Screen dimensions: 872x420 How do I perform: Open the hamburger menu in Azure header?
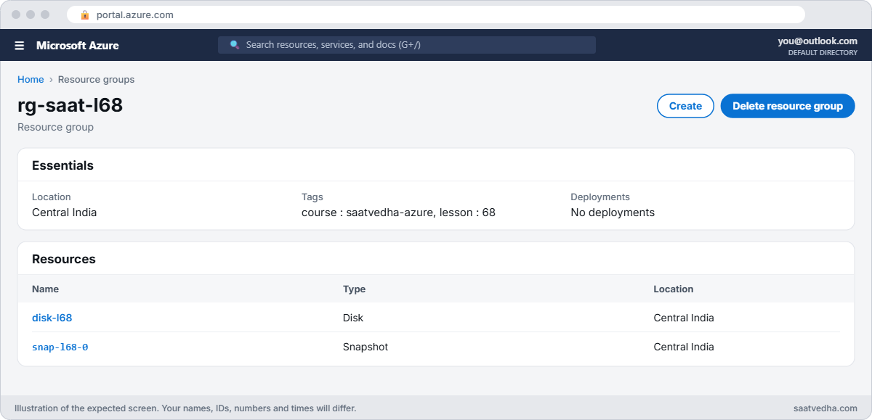[20, 46]
